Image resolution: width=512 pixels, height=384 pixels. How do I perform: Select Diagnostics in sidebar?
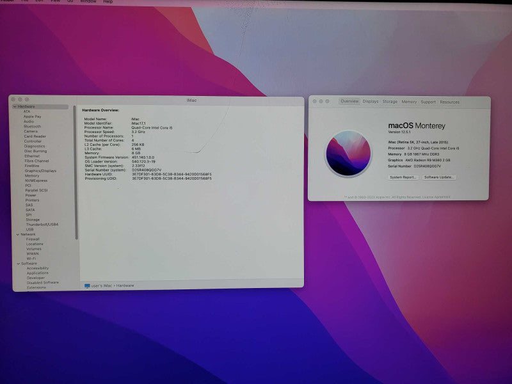(35, 147)
